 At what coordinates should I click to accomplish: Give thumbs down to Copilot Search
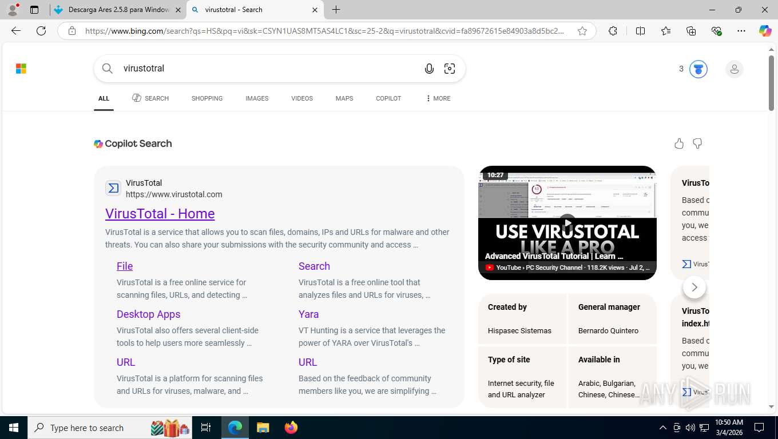click(x=697, y=143)
